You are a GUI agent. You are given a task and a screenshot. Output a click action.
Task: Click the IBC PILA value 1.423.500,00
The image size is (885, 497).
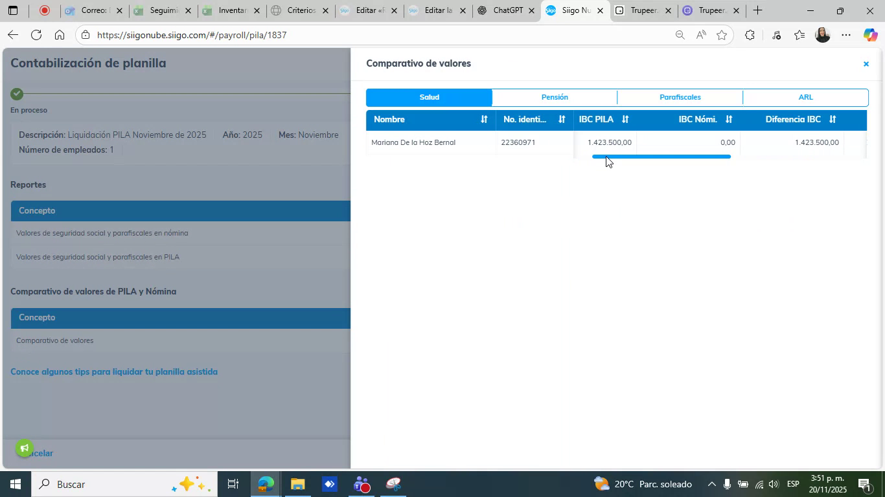pyautogui.click(x=609, y=142)
